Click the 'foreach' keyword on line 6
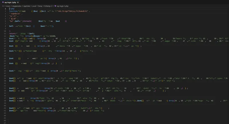The image size is (229, 124). pos(27,21)
